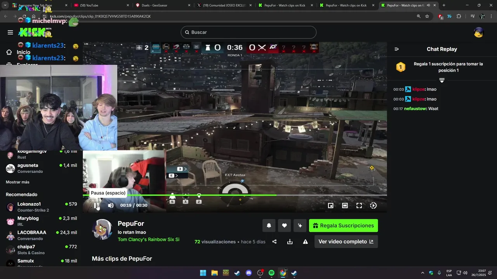Viewport: 497px width, 279px height.
Task: Open OBS Studio from the taskbar
Action: (x=260, y=273)
